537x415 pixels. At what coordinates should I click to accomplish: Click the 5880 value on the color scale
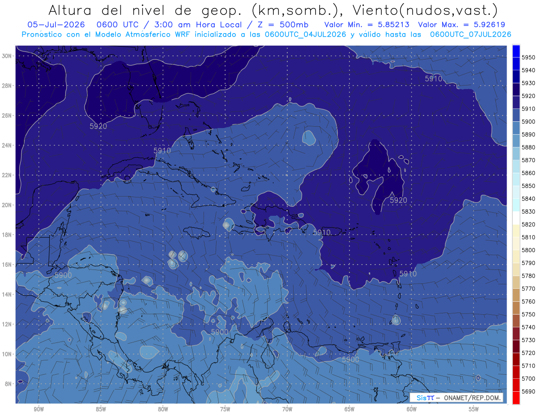(529, 147)
